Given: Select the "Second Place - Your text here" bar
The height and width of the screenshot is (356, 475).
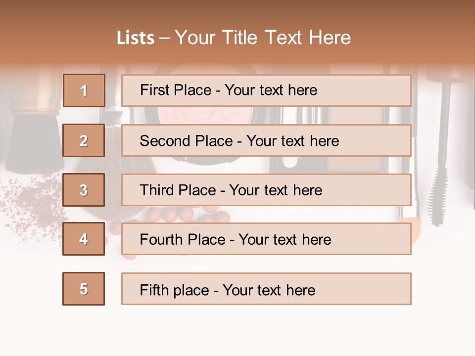Looking at the screenshot, I should 266,140.
